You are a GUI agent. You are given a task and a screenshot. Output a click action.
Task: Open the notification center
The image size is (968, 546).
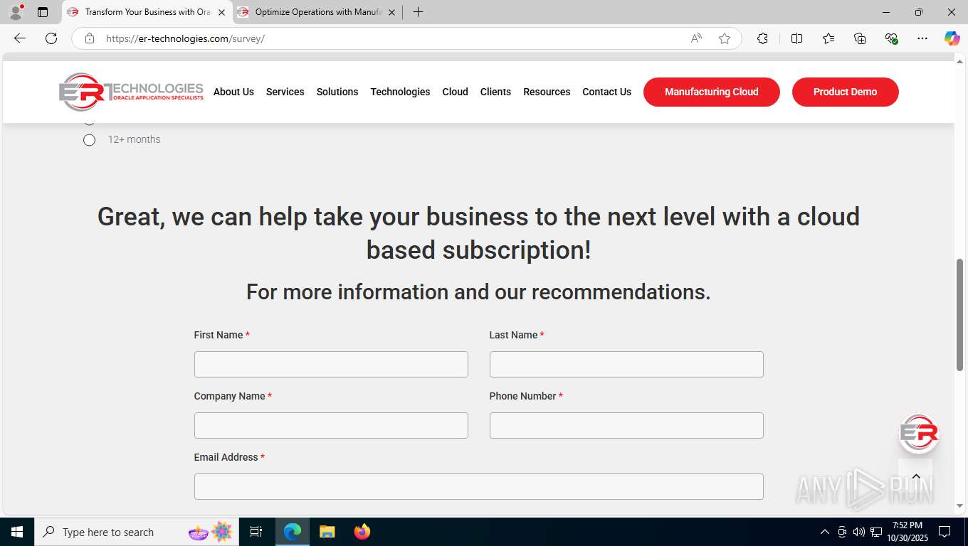pyautogui.click(x=945, y=532)
